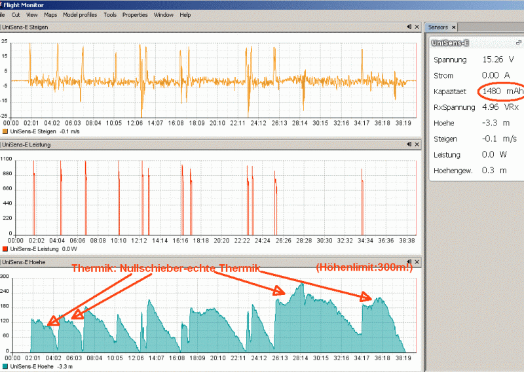Open the Properties menu
Viewport: 524px width, 372px height.
tap(135, 15)
